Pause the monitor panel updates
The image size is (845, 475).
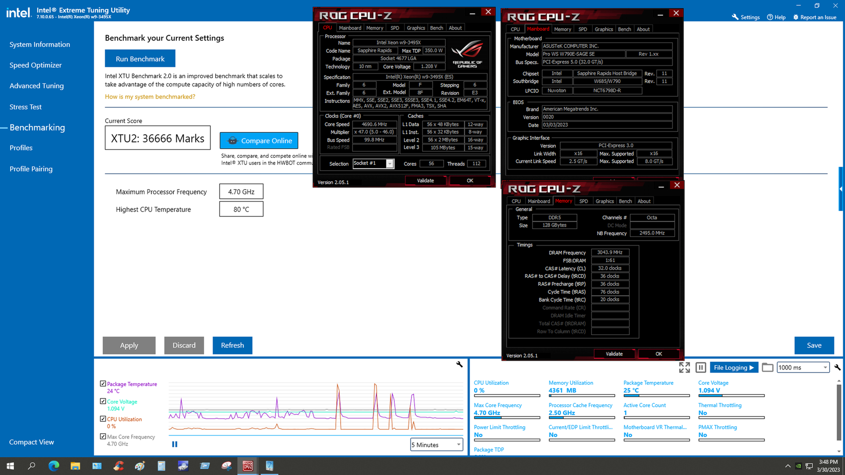tap(701, 367)
